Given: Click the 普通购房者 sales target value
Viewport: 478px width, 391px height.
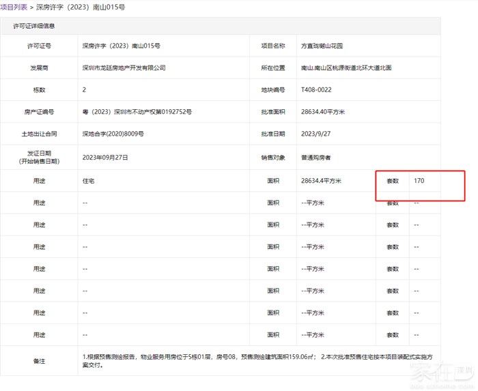Looking at the screenshot, I should (x=315, y=157).
